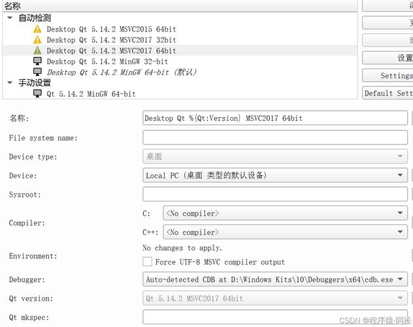Collapse the 自动检测 tree group

[10, 18]
